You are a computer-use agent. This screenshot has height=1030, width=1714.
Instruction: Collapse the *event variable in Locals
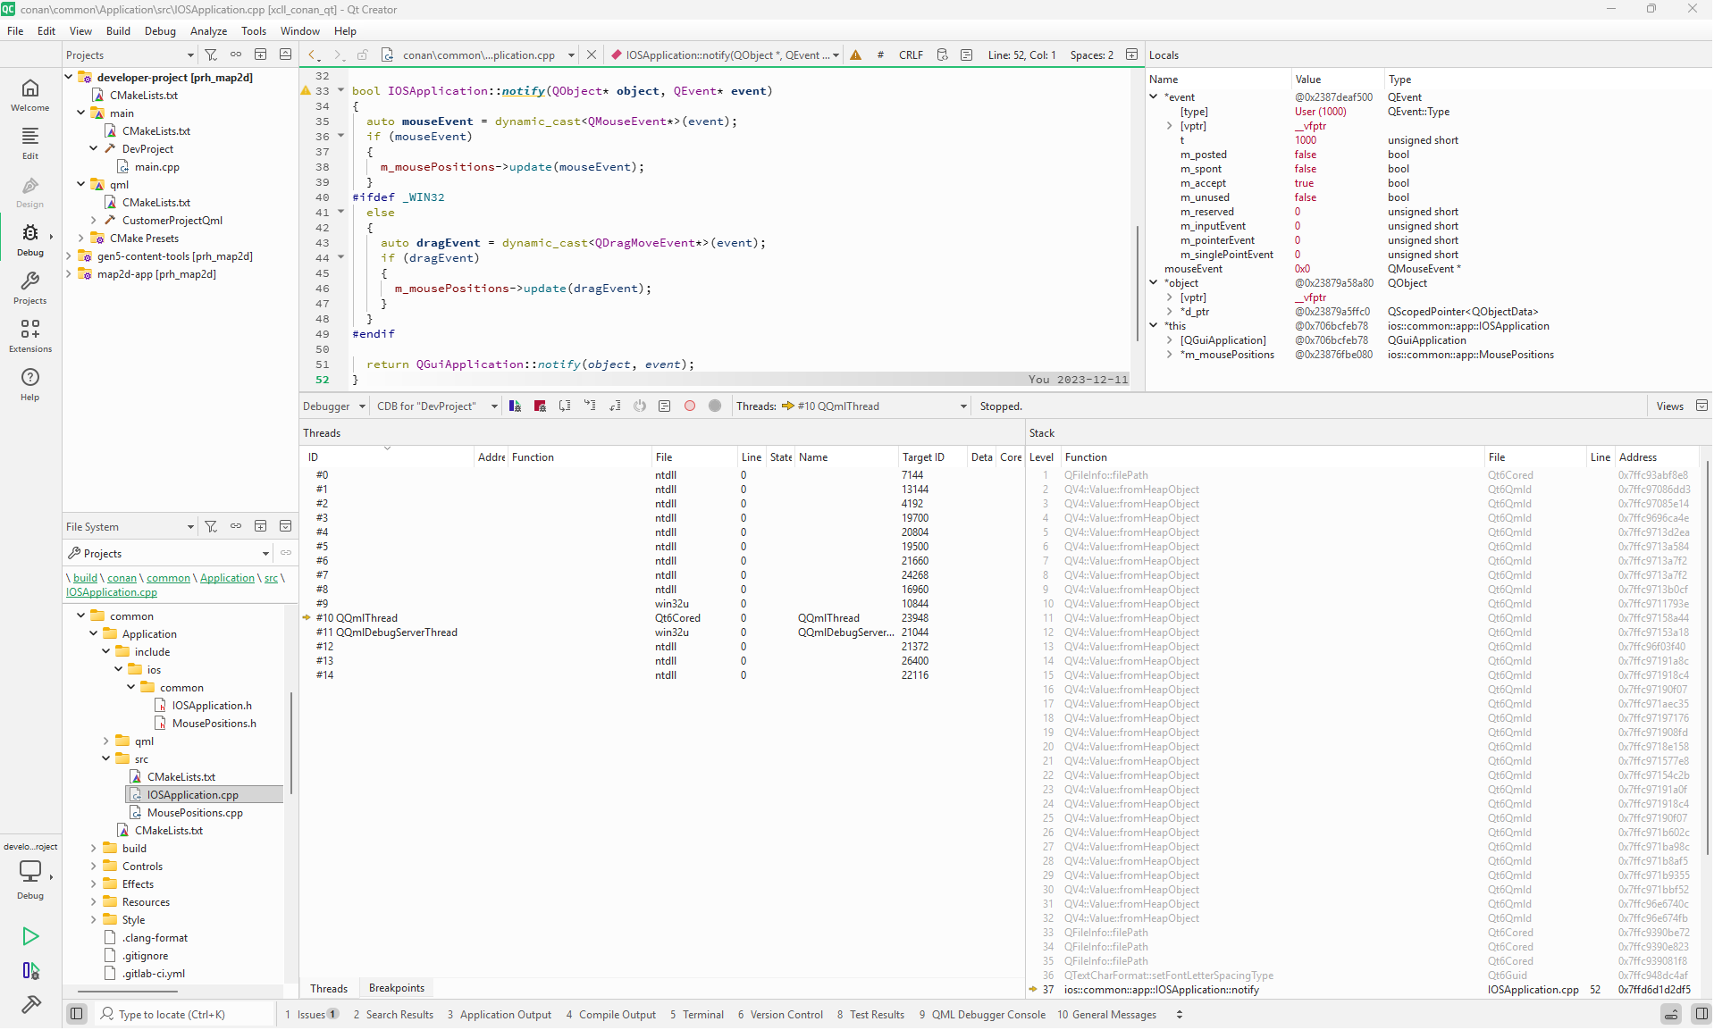tap(1154, 97)
